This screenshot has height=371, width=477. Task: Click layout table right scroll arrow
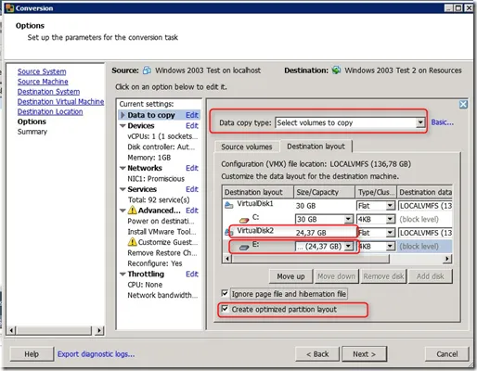(447, 259)
